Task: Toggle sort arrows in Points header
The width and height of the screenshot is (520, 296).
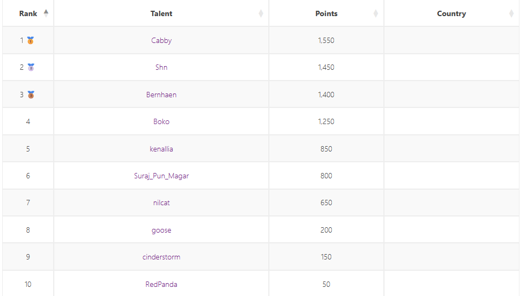Action: click(376, 13)
